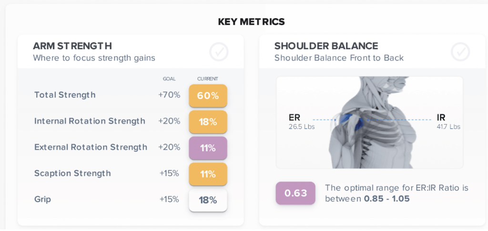Select the Total Strength 60% badge
This screenshot has width=488, height=231.
click(x=208, y=96)
